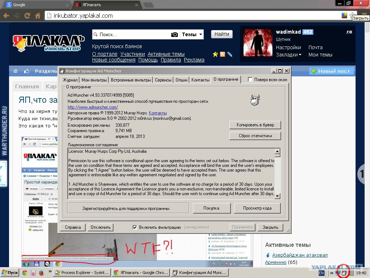Viewport: 370px width, 278px height.
Task: Click Копировать в буфер button
Action: tap(255, 125)
